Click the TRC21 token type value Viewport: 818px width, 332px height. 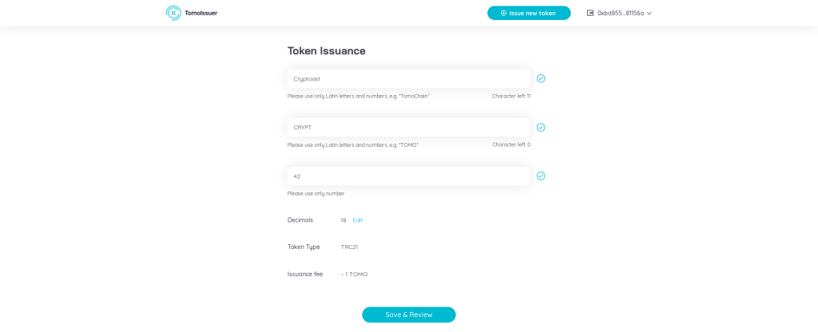pyautogui.click(x=349, y=247)
